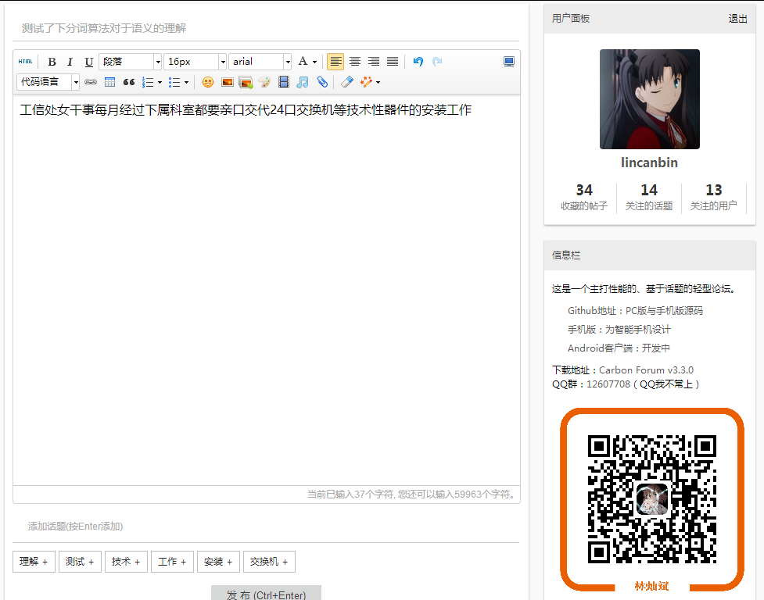Open PC版与手机版源码 Github link
The width and height of the screenshot is (764, 600).
coord(664,311)
